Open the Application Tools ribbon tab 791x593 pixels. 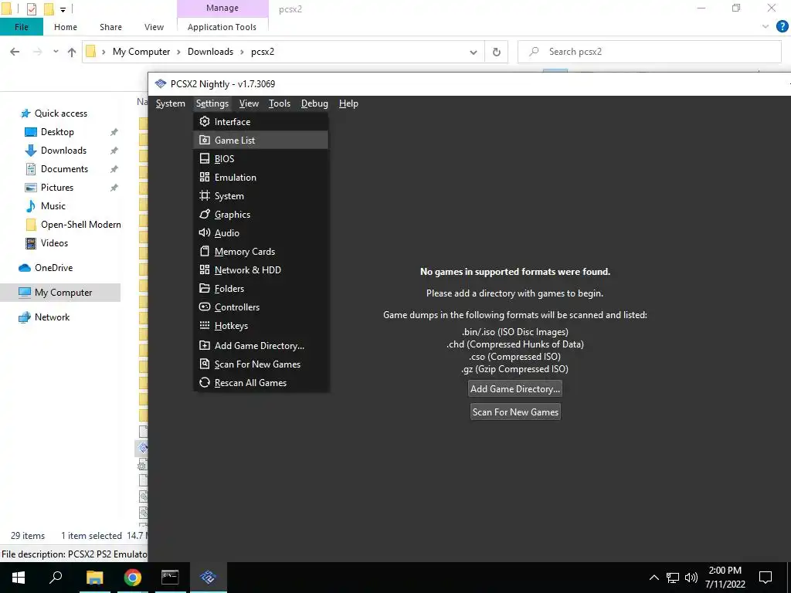[x=222, y=27]
